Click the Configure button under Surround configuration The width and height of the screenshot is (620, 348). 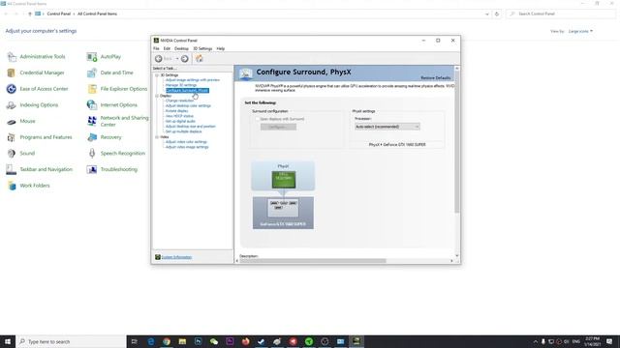coord(278,127)
